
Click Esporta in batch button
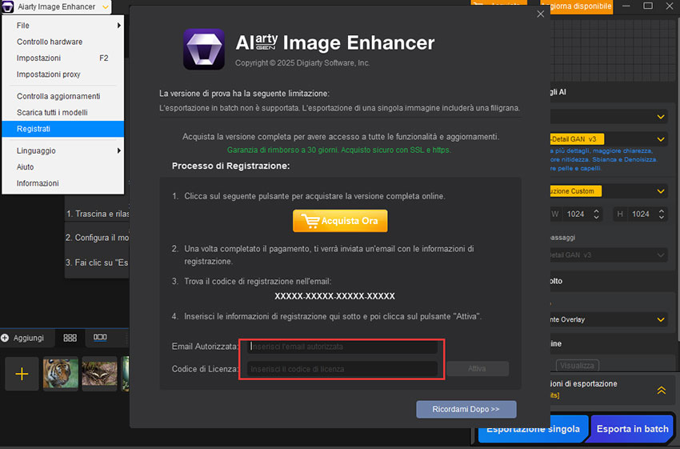(x=632, y=429)
